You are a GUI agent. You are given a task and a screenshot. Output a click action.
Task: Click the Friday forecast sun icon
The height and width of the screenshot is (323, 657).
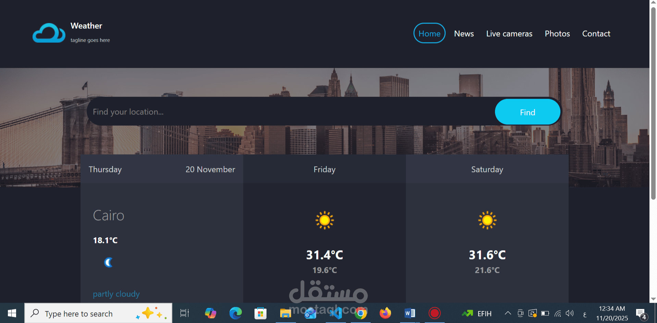click(x=324, y=220)
